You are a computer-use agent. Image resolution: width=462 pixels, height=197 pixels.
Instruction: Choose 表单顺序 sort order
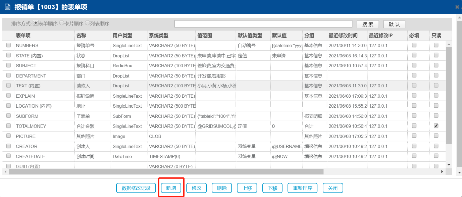coord(36,23)
